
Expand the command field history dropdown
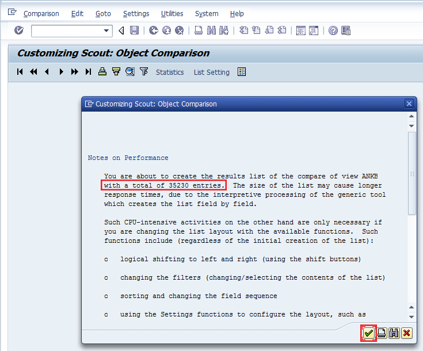tap(106, 31)
